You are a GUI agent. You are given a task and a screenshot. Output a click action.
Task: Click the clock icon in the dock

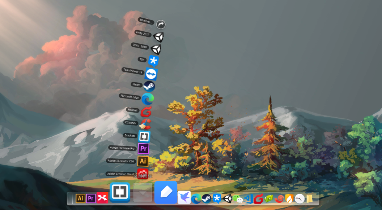click(x=300, y=199)
